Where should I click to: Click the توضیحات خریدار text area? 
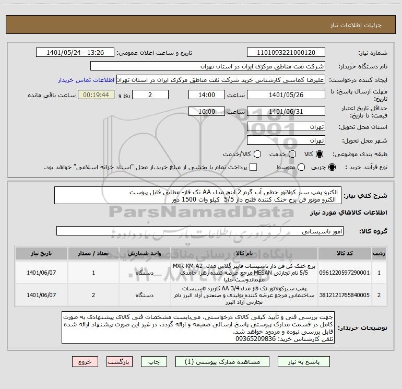[x=198, y=328]
